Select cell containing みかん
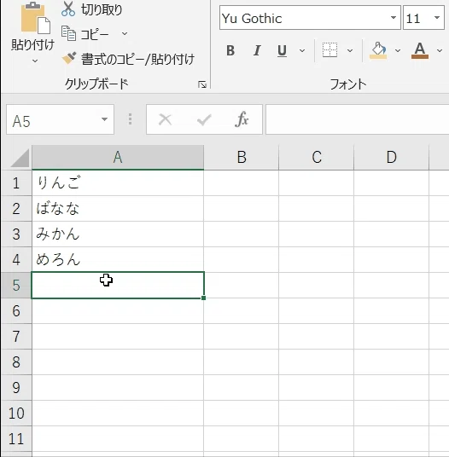This screenshot has width=449, height=457. pyautogui.click(x=118, y=234)
